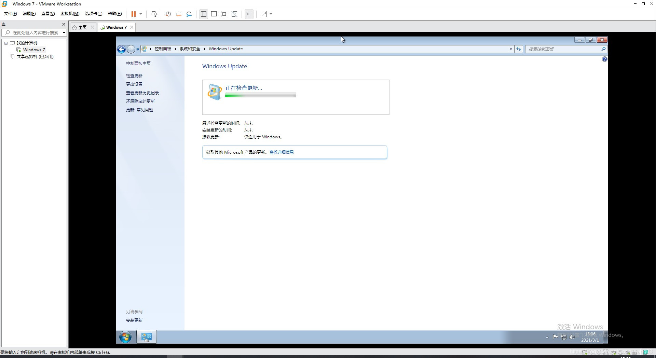
Task: Open the 编辑(E) menu
Action: pyautogui.click(x=29, y=14)
